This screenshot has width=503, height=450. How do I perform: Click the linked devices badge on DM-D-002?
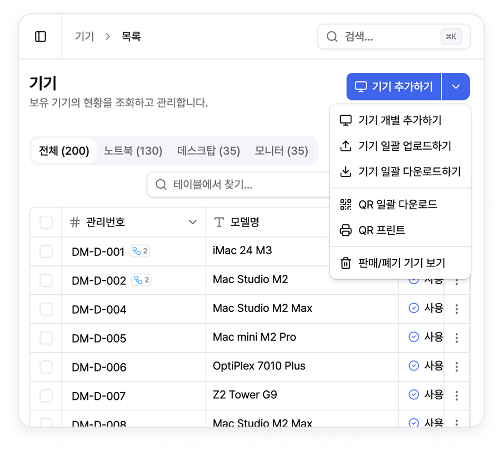point(141,280)
